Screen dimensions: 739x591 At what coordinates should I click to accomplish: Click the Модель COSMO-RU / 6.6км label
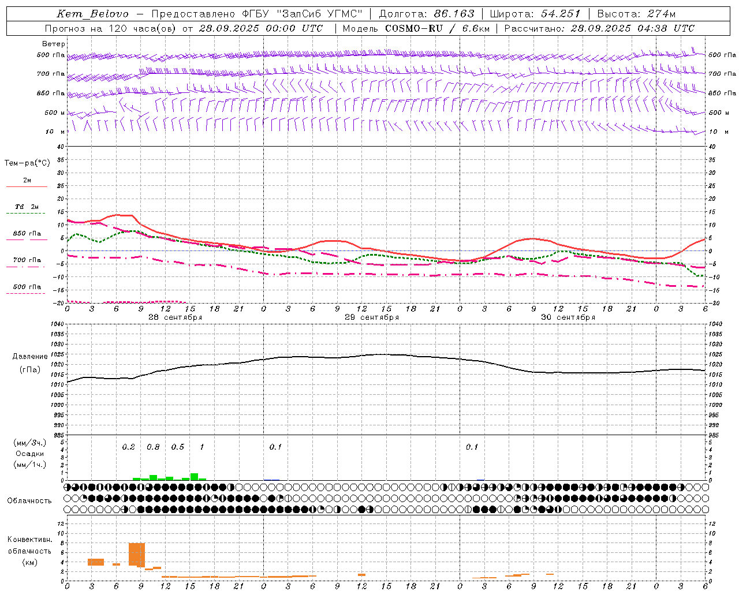(x=416, y=28)
